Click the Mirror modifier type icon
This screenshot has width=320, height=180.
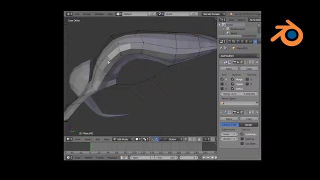(225, 62)
